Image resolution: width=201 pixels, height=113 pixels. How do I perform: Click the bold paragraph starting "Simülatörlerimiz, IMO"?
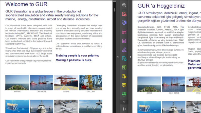click(x=161, y=36)
